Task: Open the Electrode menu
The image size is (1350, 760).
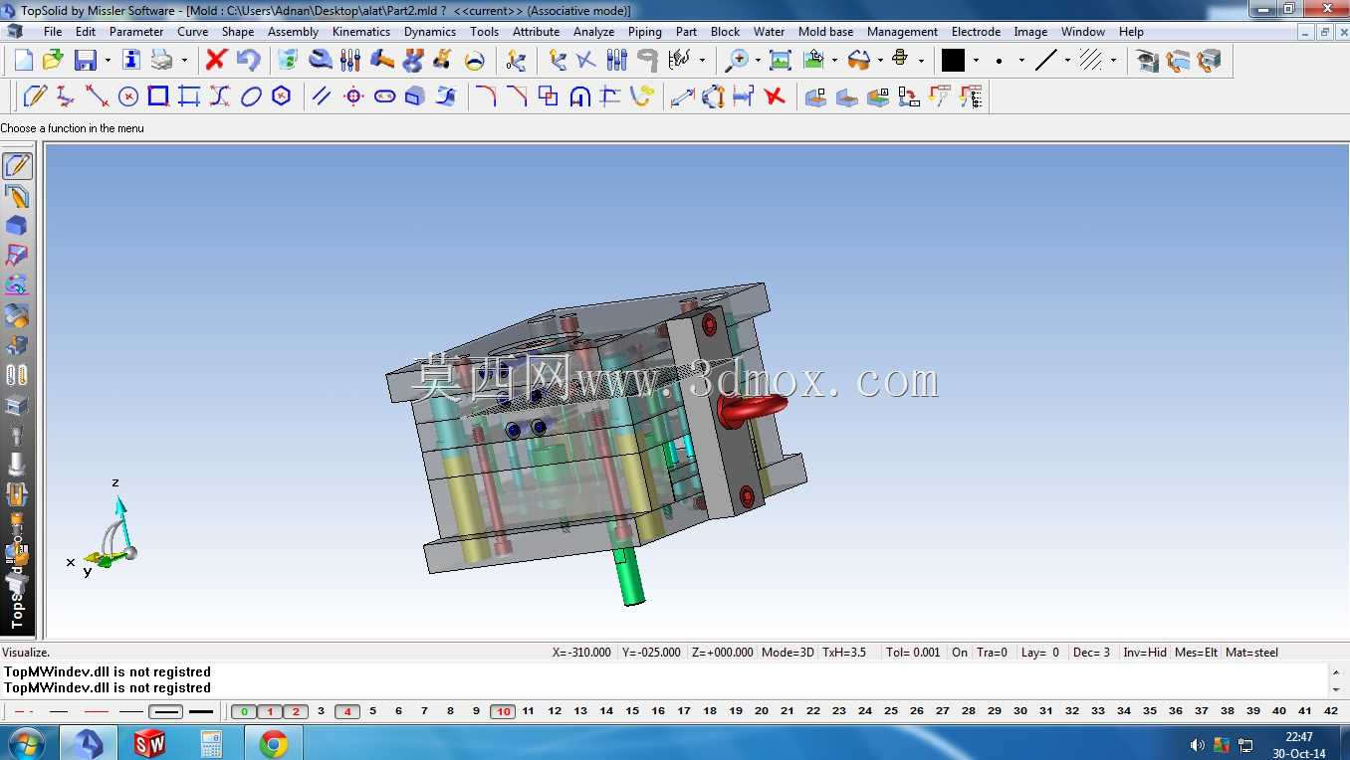Action: (x=977, y=32)
